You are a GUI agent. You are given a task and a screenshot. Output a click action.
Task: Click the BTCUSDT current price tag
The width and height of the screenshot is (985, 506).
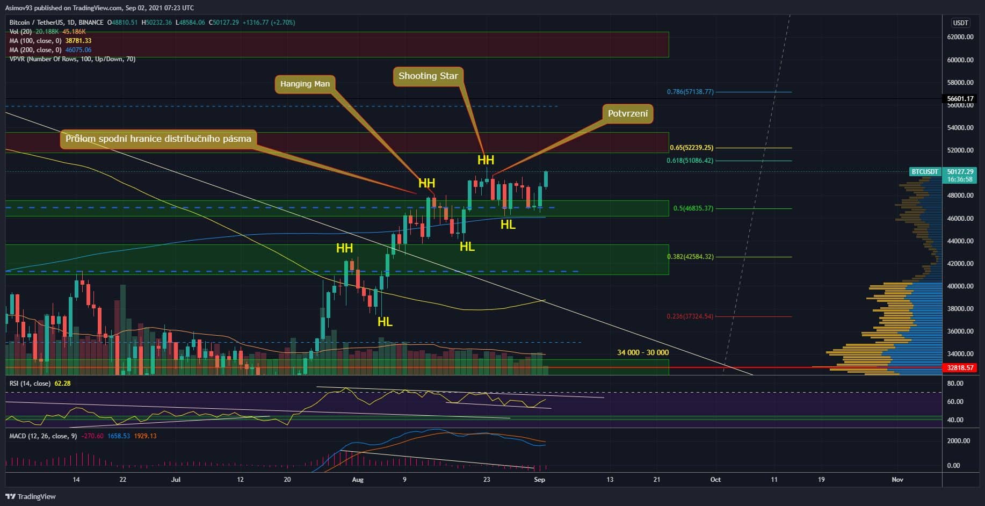(925, 172)
